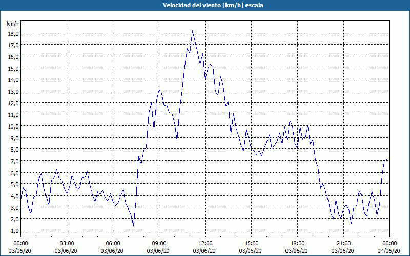Select the '06:00' time label
Viewport: 410px width, 256px height.
click(113, 244)
